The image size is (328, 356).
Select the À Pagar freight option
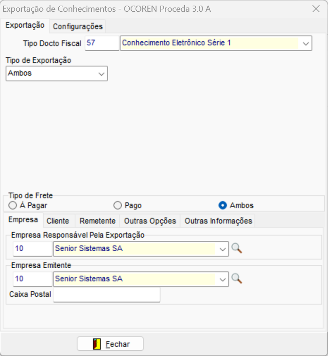[x=13, y=205]
